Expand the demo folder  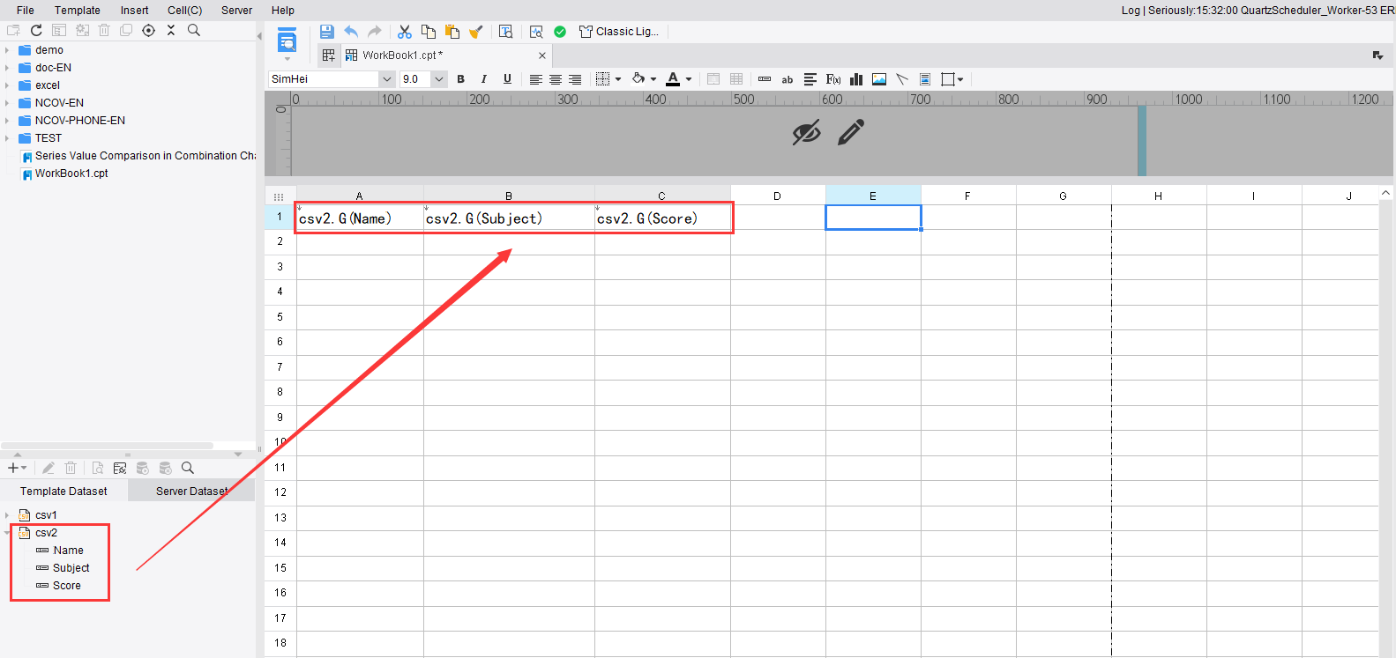tap(7, 50)
